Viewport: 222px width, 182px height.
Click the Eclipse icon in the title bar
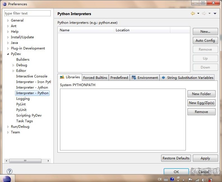point(4,4)
